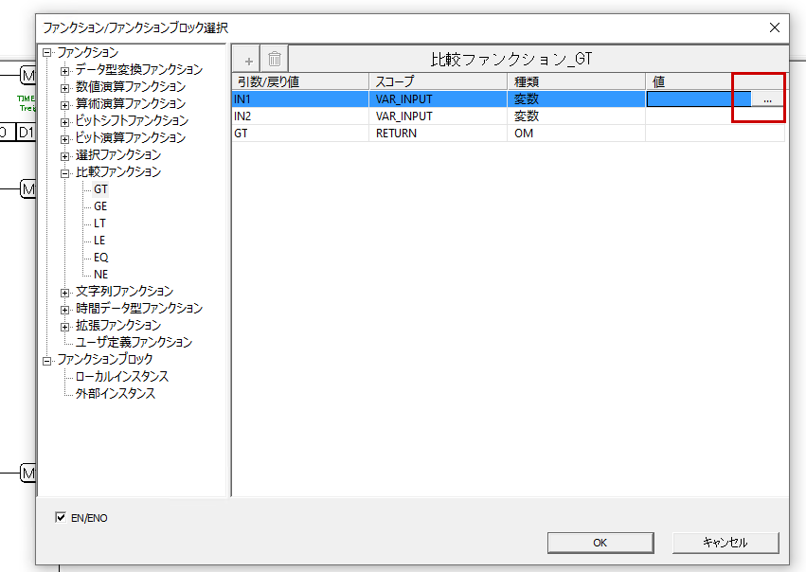Click the ellipsis browse button in IN1 row
The image size is (806, 572).
[x=767, y=98]
